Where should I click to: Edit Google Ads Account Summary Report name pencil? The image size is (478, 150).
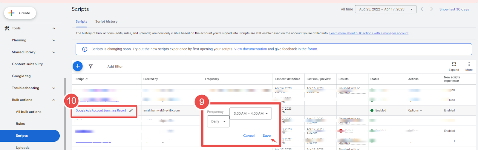131,111
